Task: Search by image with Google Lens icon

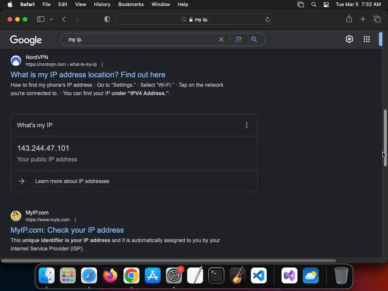Action: pyautogui.click(x=238, y=39)
